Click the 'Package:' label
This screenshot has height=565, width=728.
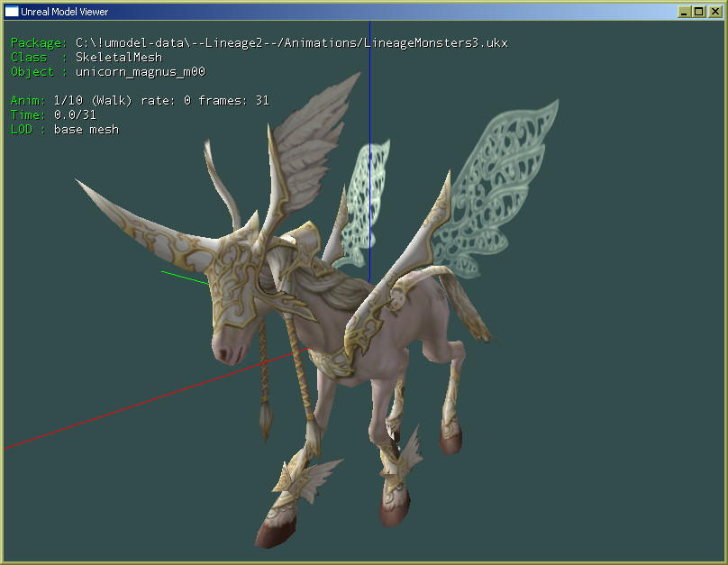click(x=39, y=43)
